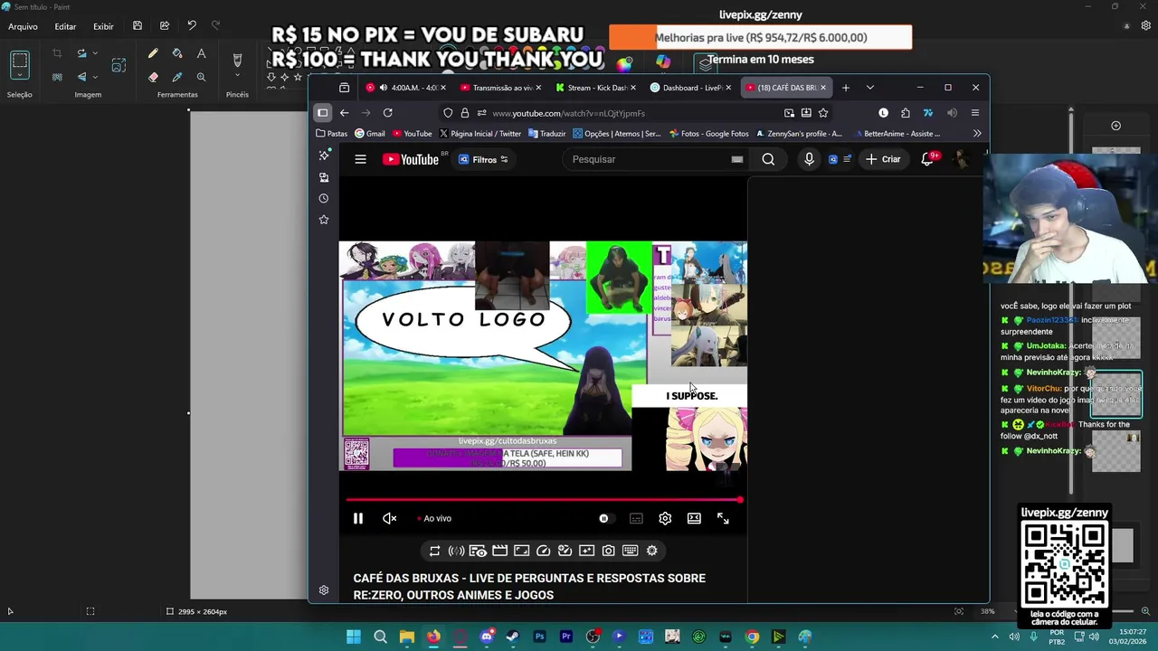
Task: Select the Paint rectangular selection tool
Action: (20, 63)
